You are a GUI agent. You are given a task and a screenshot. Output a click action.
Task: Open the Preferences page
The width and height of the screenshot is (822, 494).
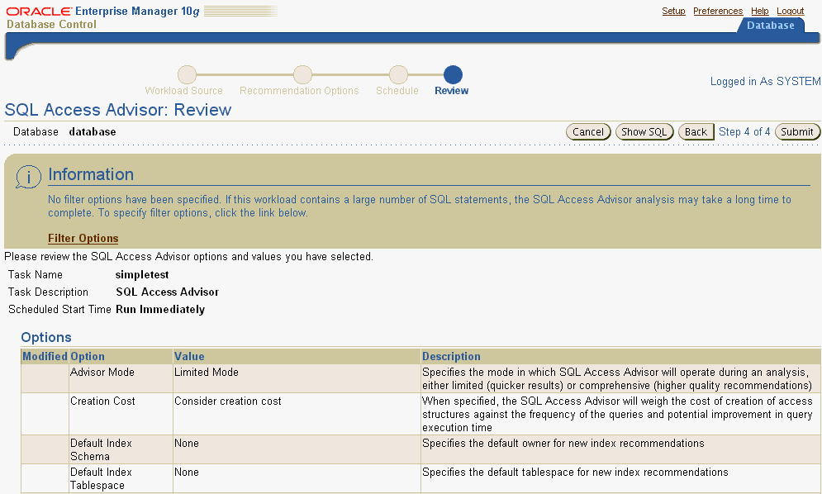717,11
